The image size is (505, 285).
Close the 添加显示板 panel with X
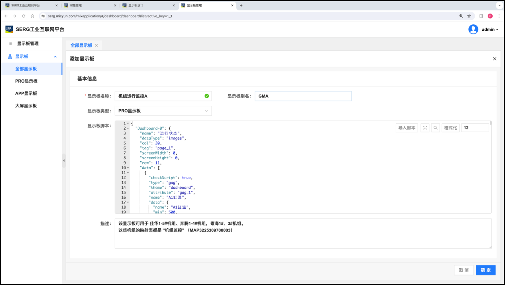495,59
